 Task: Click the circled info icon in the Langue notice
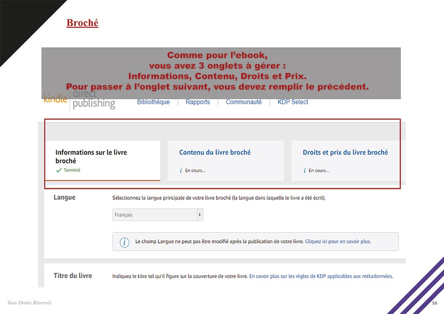coord(124,242)
